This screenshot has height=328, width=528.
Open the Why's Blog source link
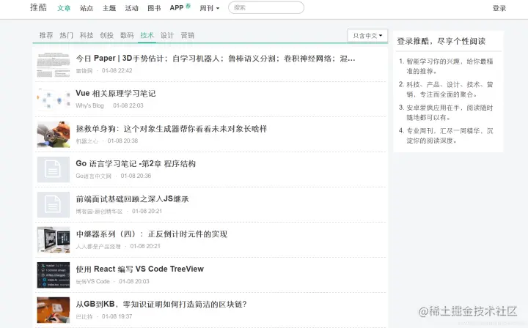pos(89,105)
